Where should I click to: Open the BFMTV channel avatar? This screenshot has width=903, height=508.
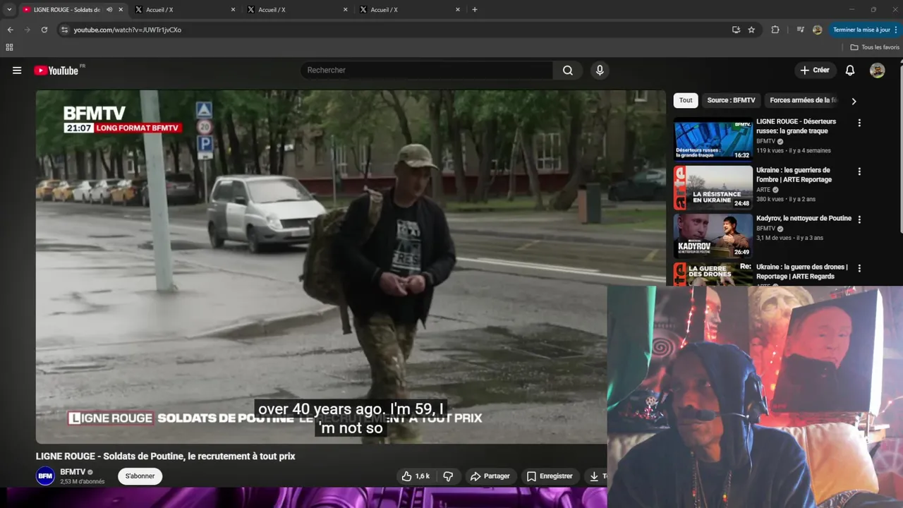(45, 476)
